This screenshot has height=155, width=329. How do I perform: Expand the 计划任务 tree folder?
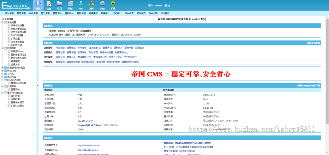tap(2, 71)
